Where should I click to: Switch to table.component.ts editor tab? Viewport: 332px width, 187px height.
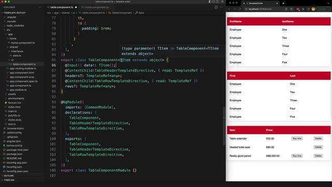coord(62,7)
